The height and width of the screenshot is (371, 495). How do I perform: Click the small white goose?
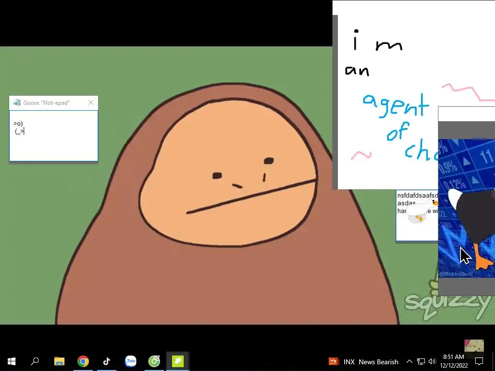421,210
